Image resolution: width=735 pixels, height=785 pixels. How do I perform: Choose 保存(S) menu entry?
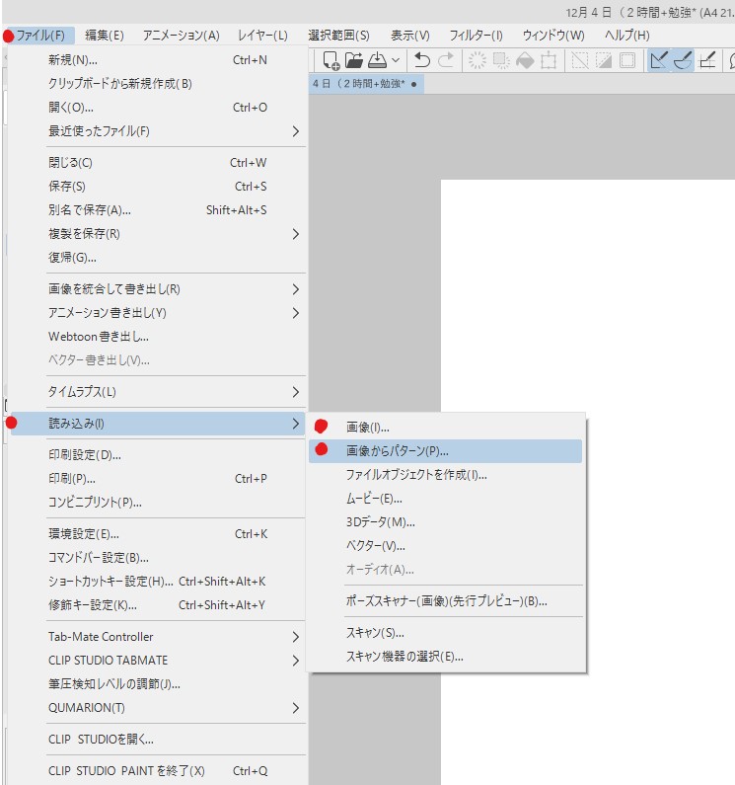point(158,187)
